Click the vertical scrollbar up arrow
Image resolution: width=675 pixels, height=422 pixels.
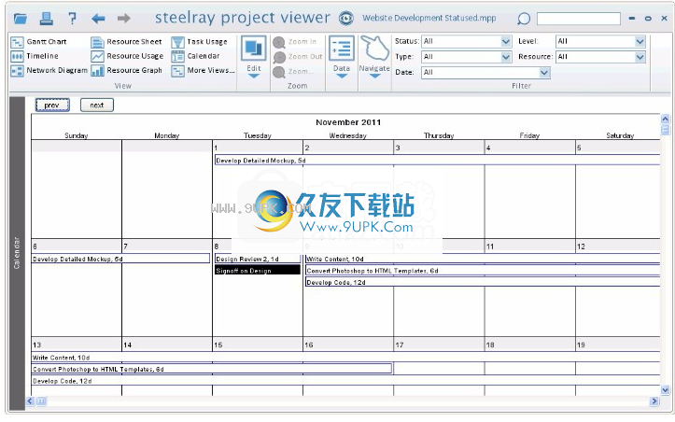[665, 119]
